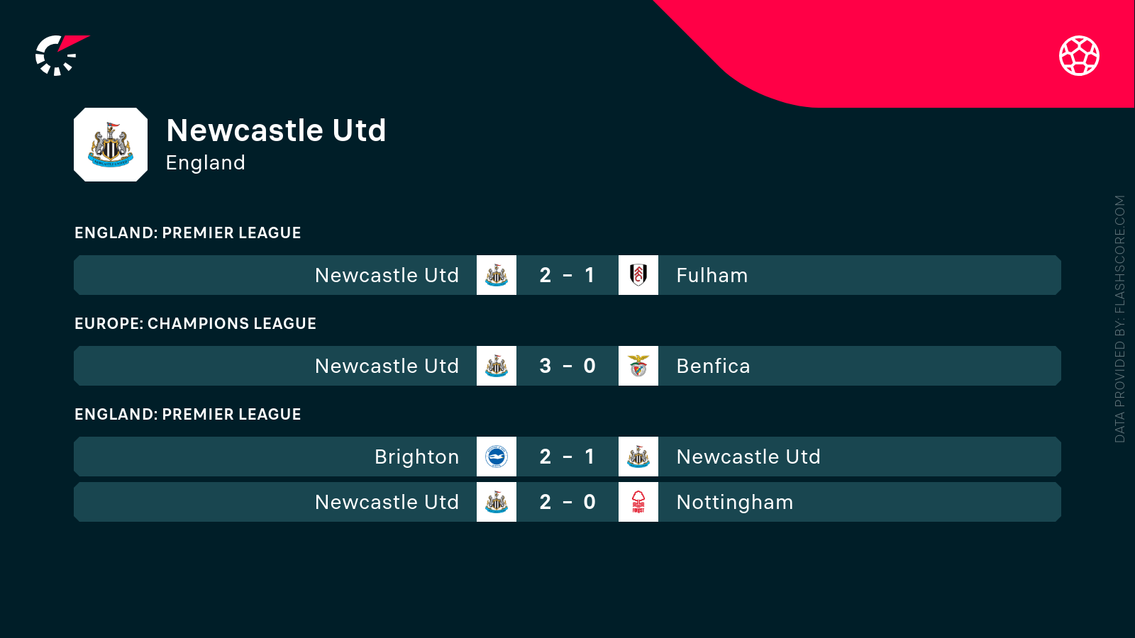This screenshot has height=638, width=1135.
Task: Click Newcastle crest in the Nottingham match row
Action: pyautogui.click(x=497, y=502)
